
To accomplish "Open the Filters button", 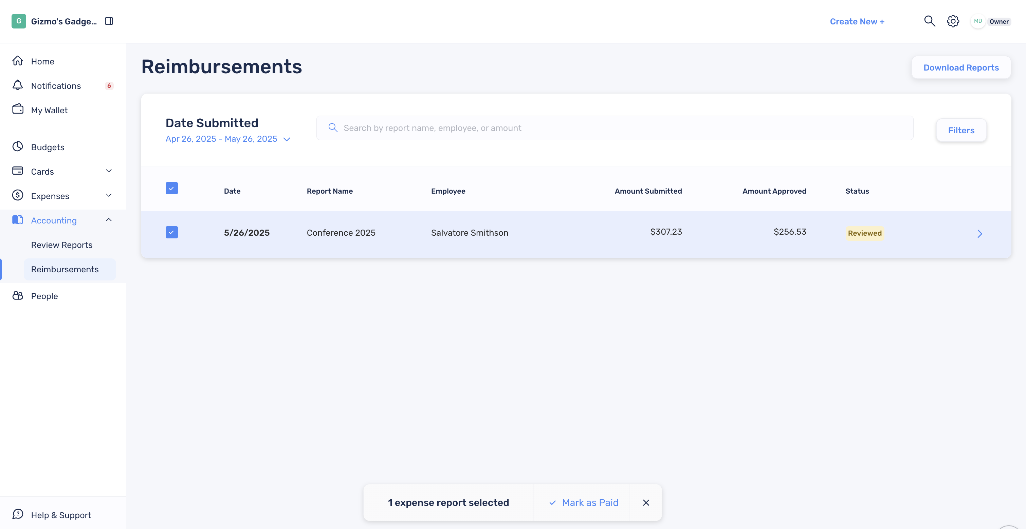I will pos(961,130).
